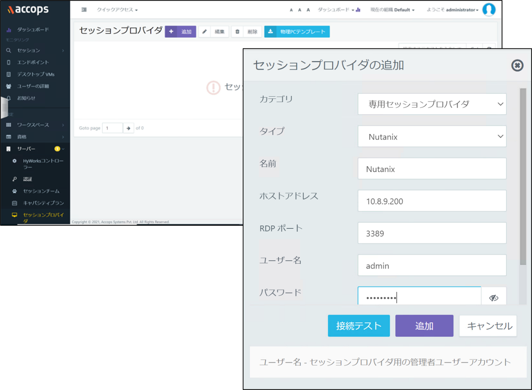The width and height of the screenshot is (532, 390).
Task: Click the paw icon beside セッションチーム
Action: click(x=15, y=191)
